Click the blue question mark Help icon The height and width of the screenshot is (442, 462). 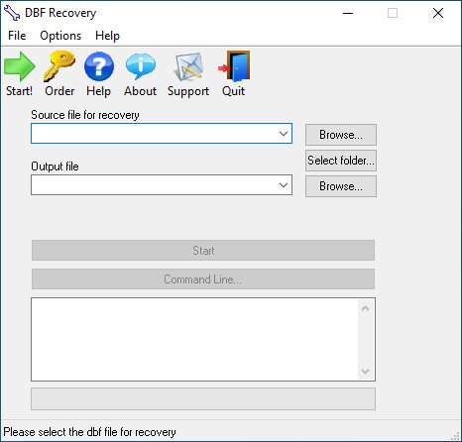click(x=99, y=66)
